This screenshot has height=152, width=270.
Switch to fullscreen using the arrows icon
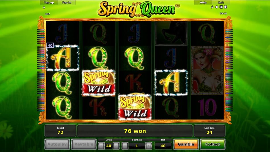pos(226,7)
